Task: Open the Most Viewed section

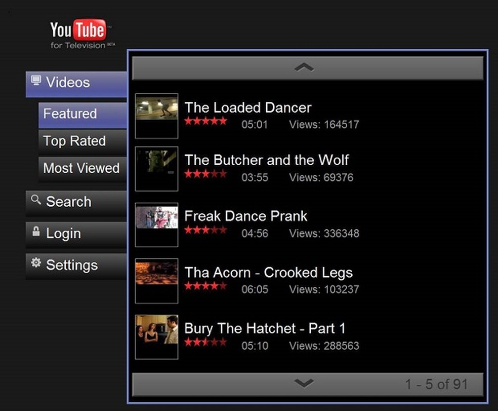Action: coord(81,168)
